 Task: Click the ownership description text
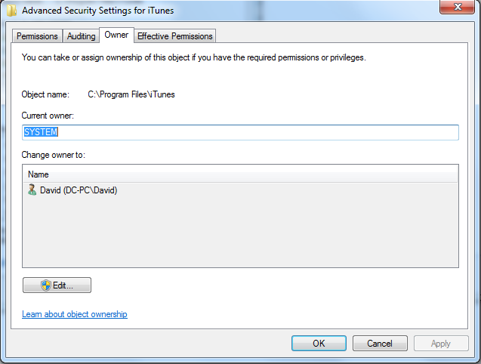(193, 57)
